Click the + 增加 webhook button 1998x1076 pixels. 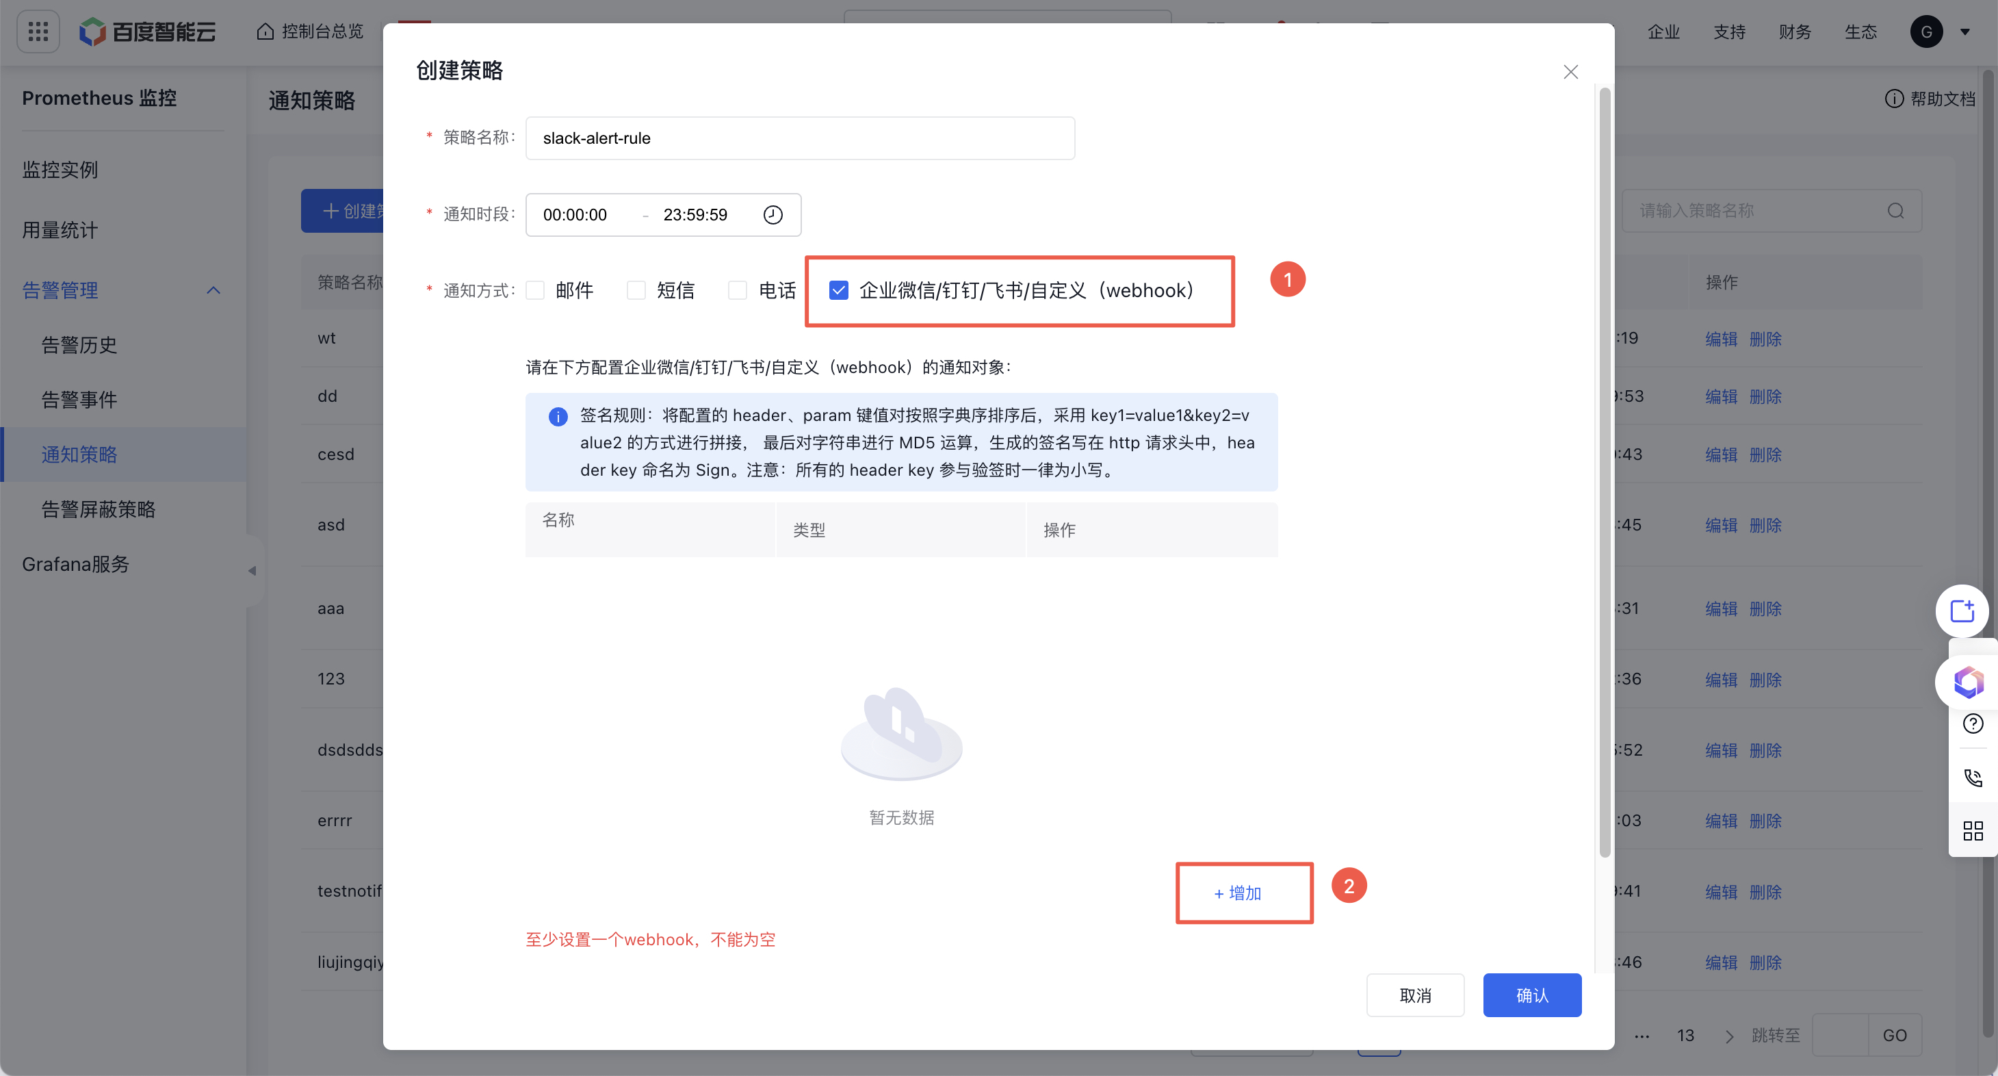click(x=1238, y=894)
